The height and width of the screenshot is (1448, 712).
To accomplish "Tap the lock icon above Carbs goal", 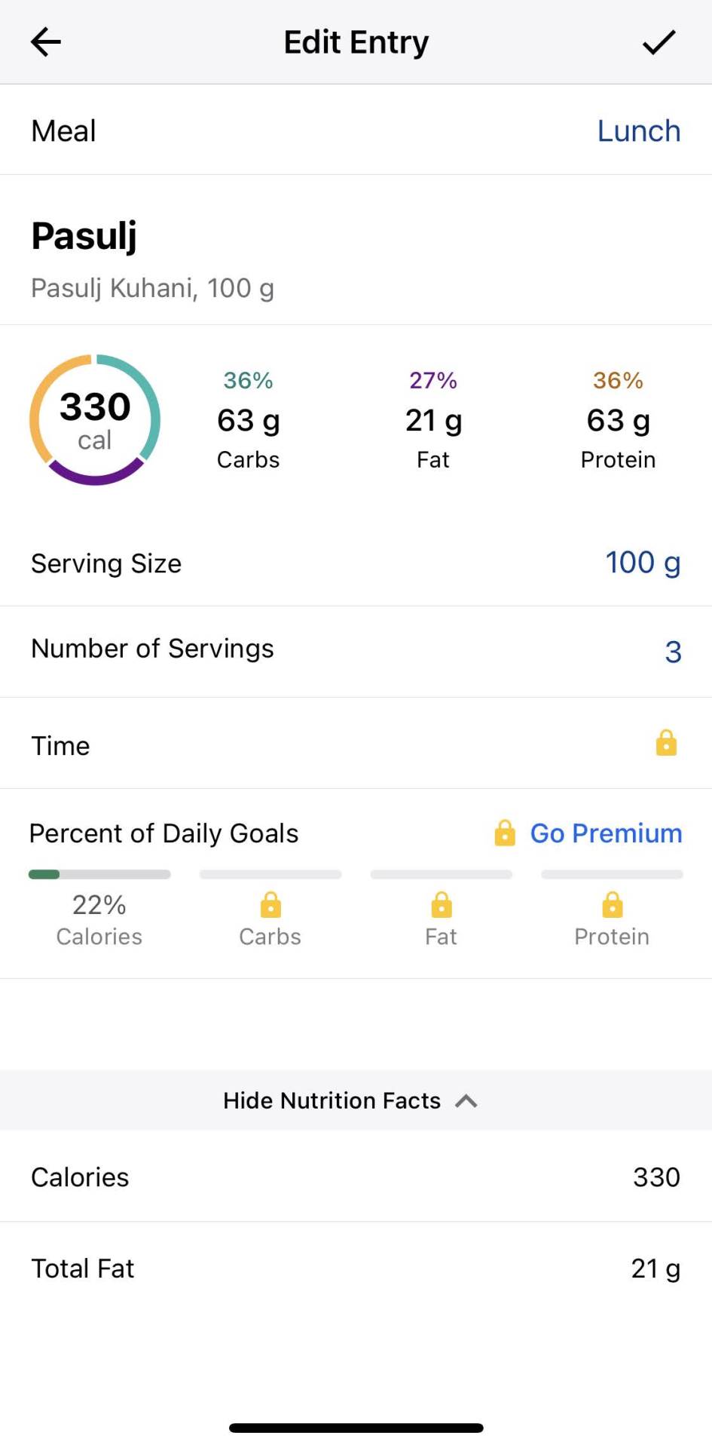I will (270, 904).
